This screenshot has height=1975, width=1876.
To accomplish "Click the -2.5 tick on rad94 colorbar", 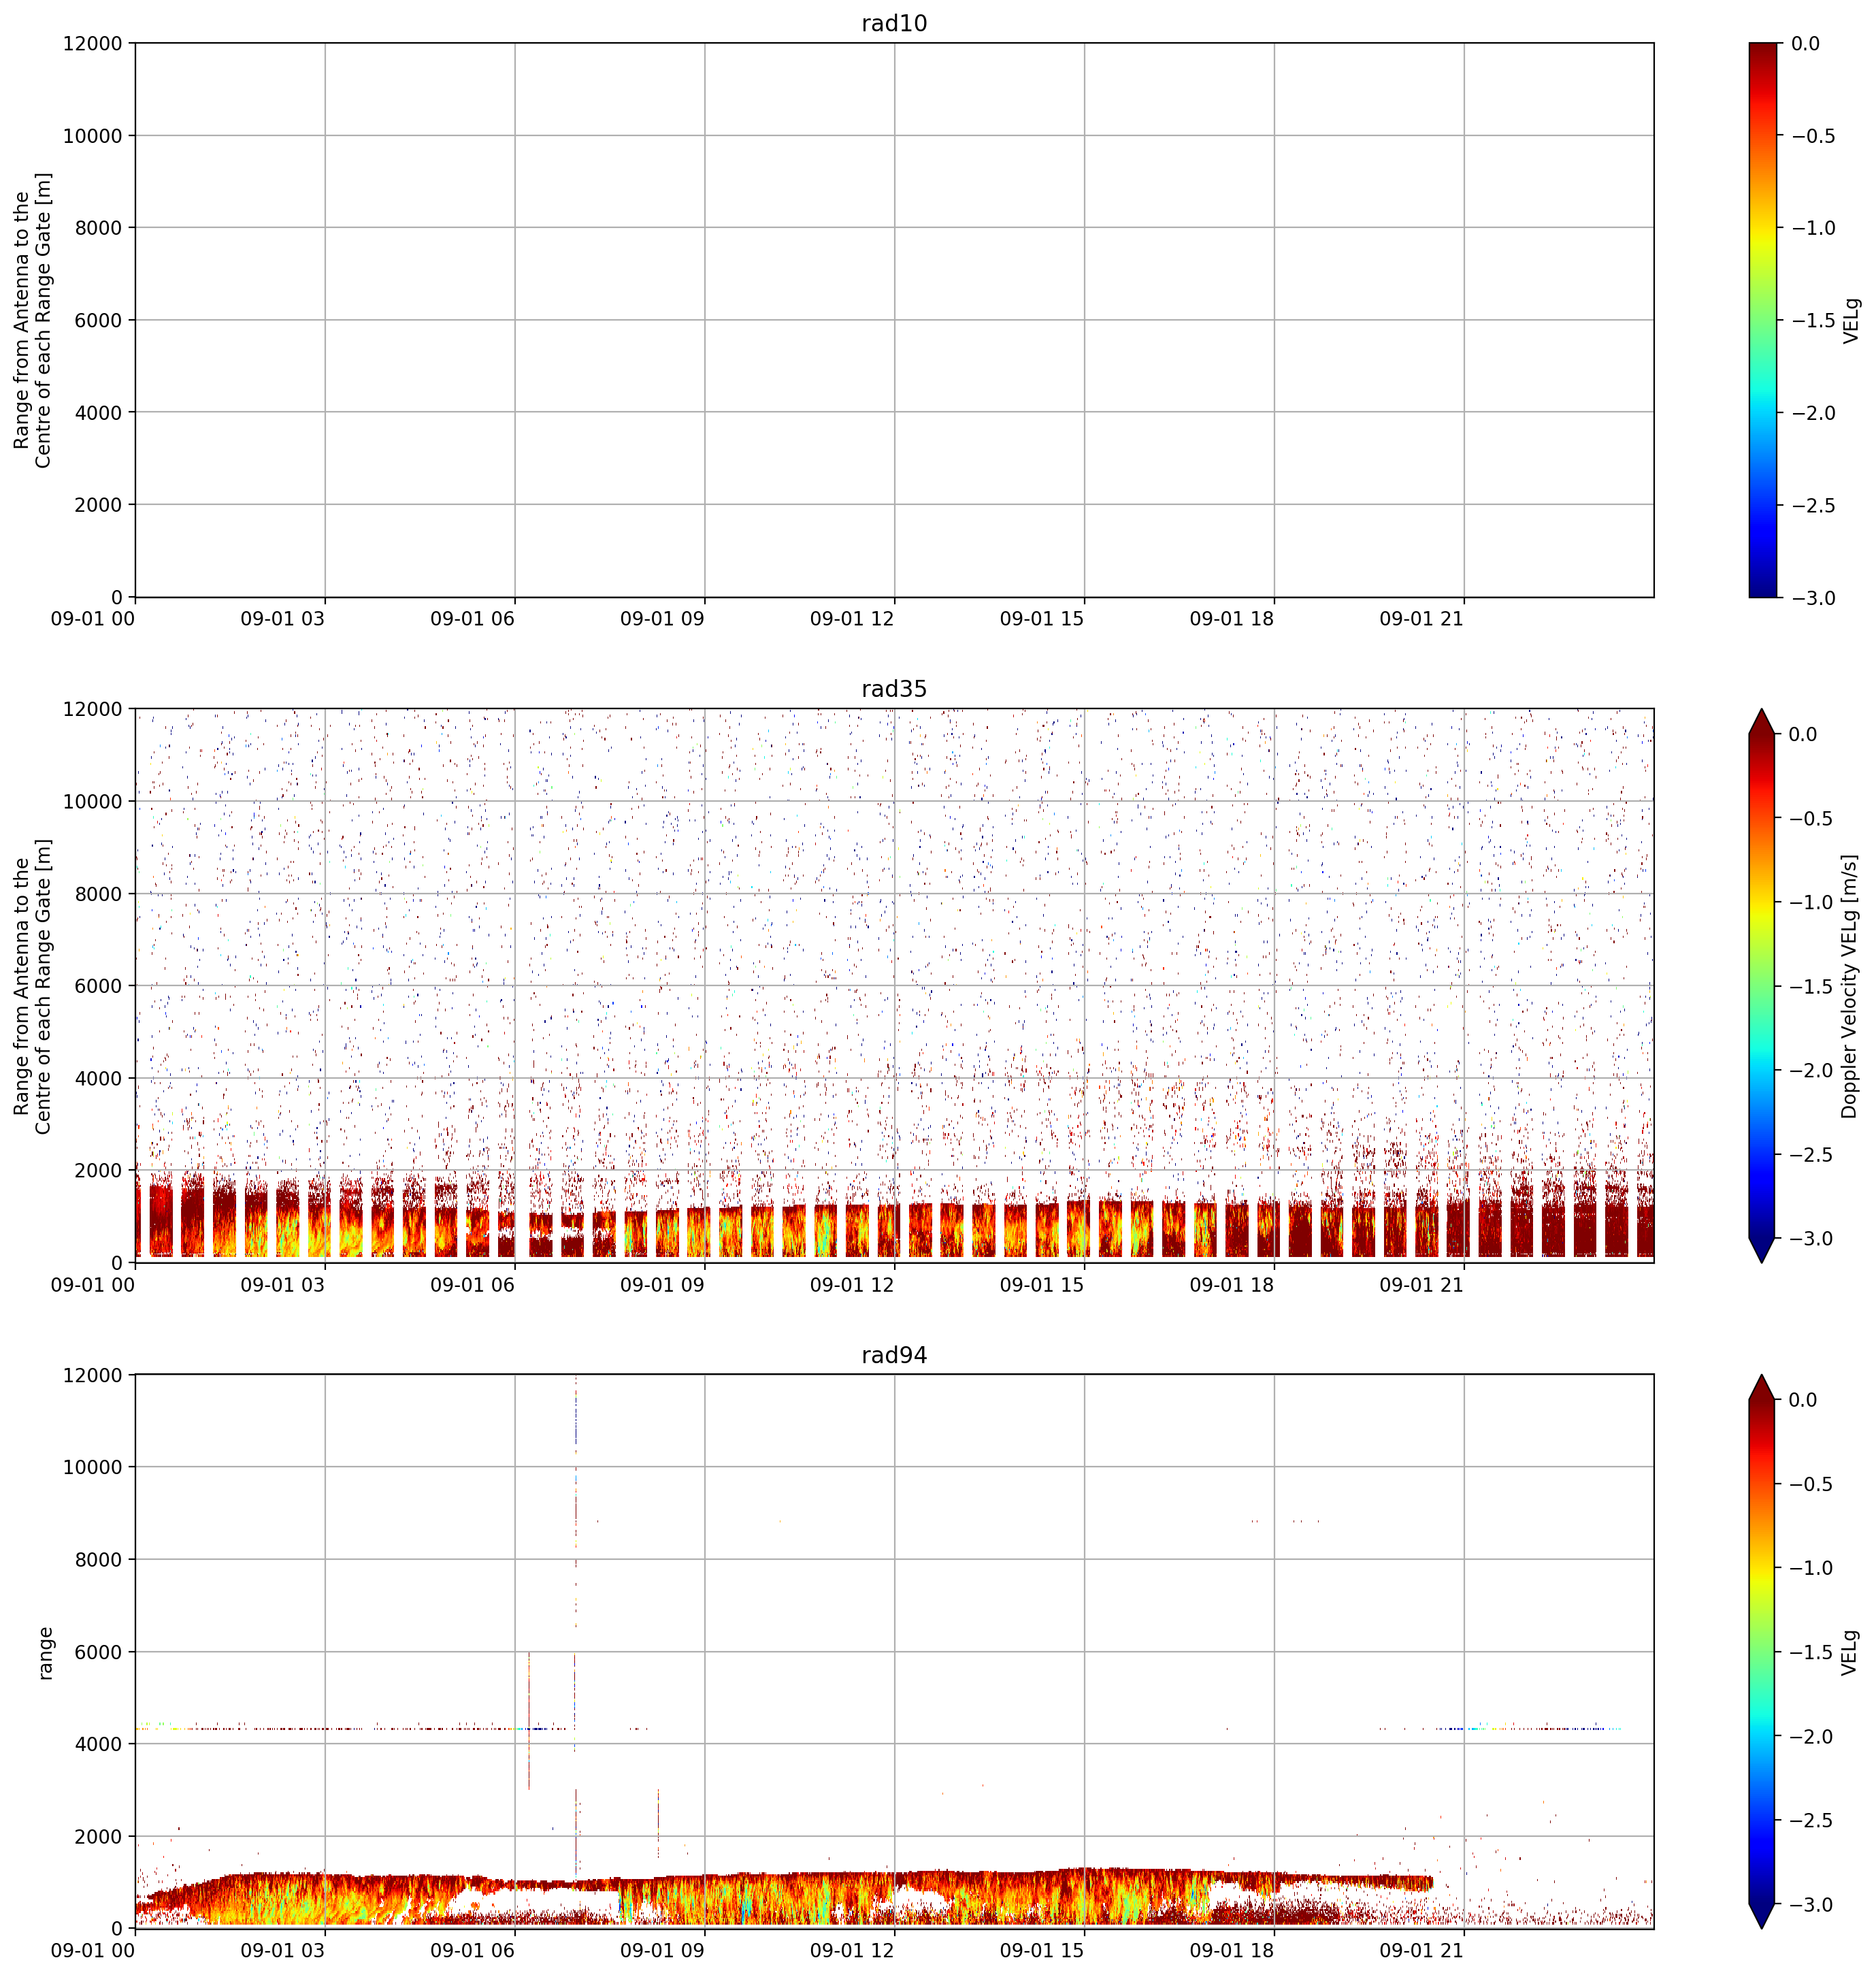I will tap(1812, 1820).
